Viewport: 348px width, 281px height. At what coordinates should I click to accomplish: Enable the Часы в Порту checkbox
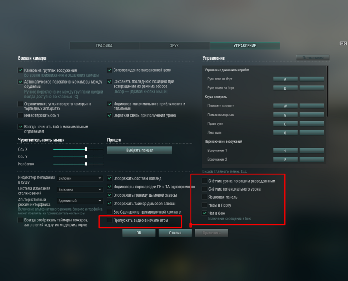(205, 205)
